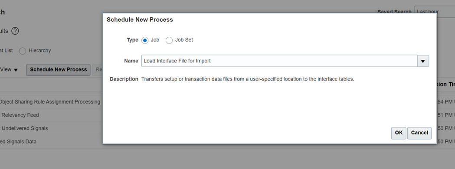Cancel the Schedule New Process dialog
The image size is (455, 169).
pos(419,133)
